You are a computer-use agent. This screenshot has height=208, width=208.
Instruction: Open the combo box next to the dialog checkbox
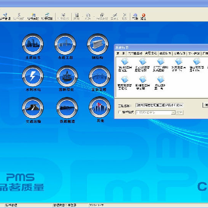pos(155,113)
